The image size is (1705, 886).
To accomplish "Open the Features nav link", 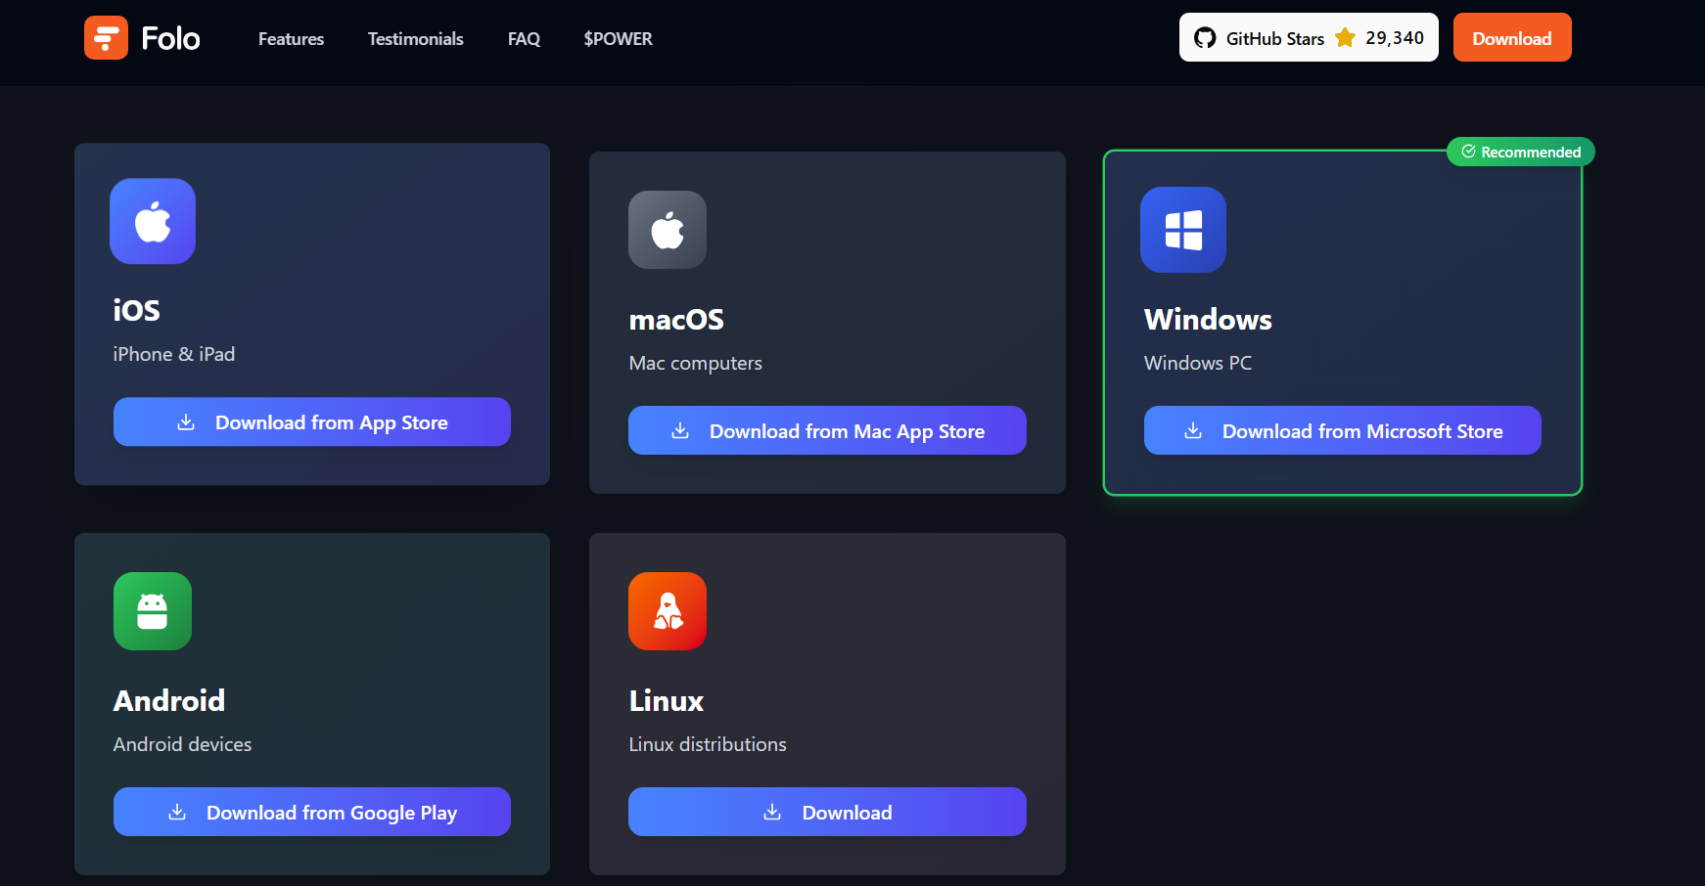I will click(291, 39).
